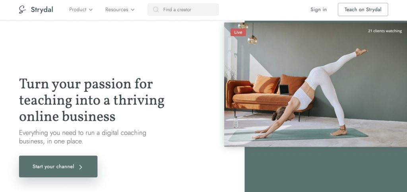Viewport: 407px width, 192px height.
Task: Click the green background panel below the video
Action: 326,169
